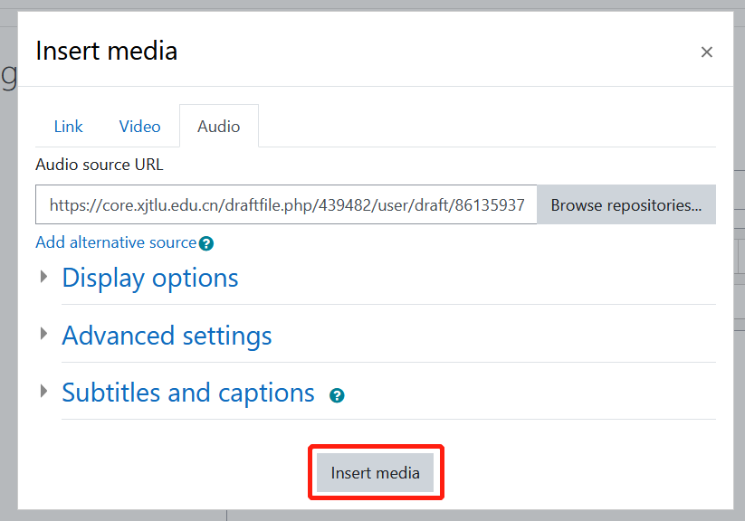745x521 pixels.
Task: Close the Insert media dialog
Action: pos(706,52)
